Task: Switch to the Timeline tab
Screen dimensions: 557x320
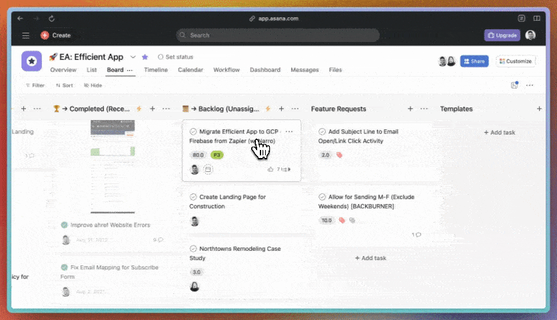Action: [x=156, y=70]
